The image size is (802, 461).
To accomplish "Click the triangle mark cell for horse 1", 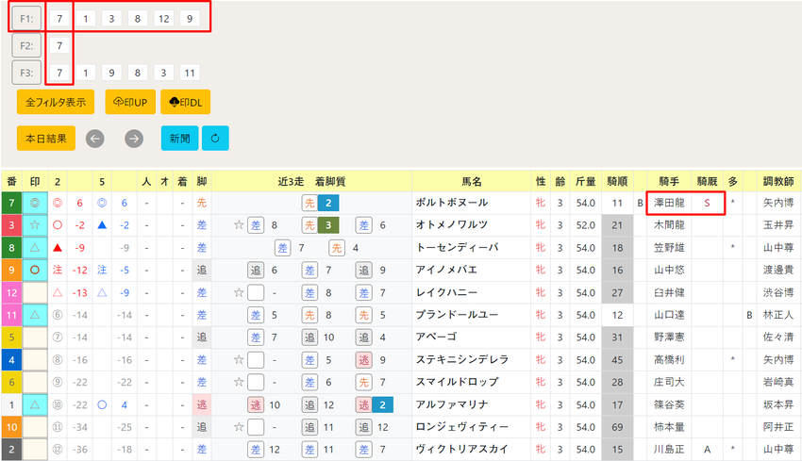I will (35, 404).
